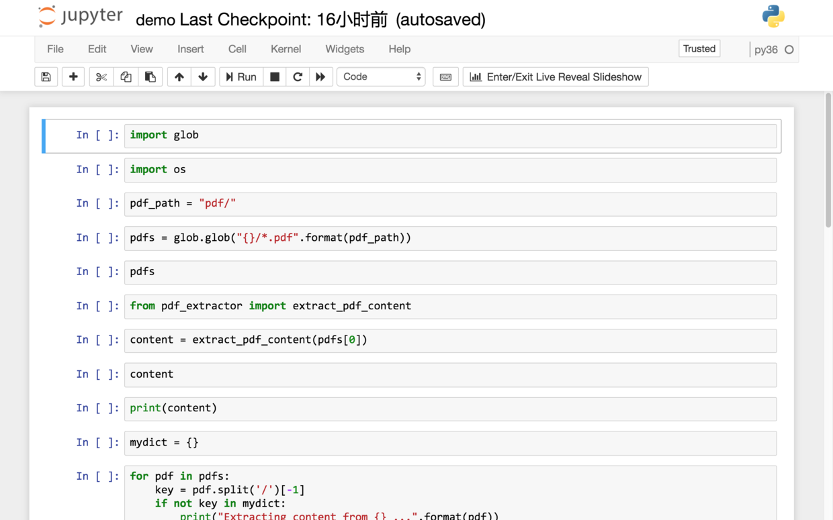This screenshot has width=833, height=520.
Task: Toggle the Trusted notebook indicator
Action: [699, 49]
